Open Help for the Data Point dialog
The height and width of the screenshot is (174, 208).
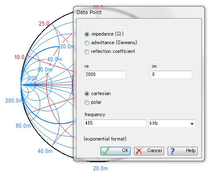click(182, 151)
